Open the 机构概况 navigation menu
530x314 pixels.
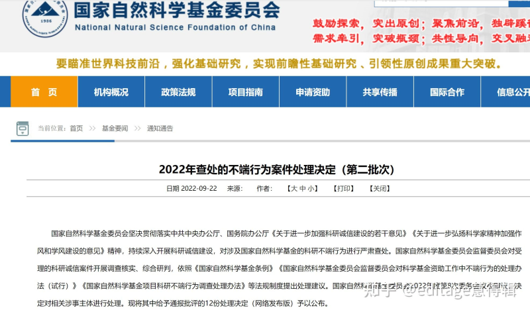pos(111,92)
